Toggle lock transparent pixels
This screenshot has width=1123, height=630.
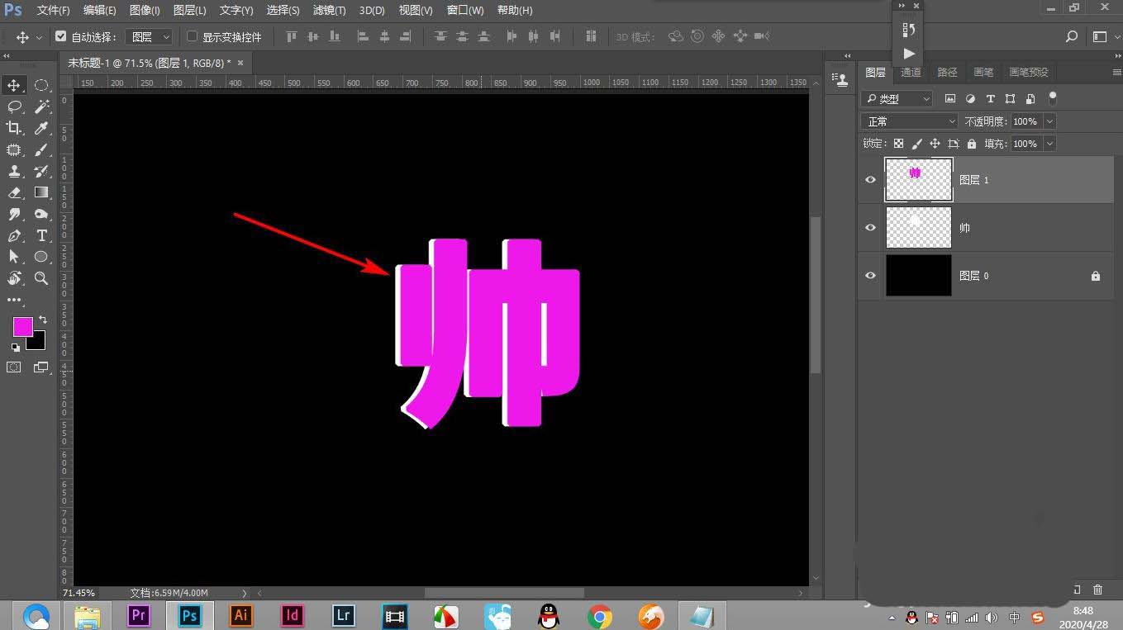pos(898,144)
